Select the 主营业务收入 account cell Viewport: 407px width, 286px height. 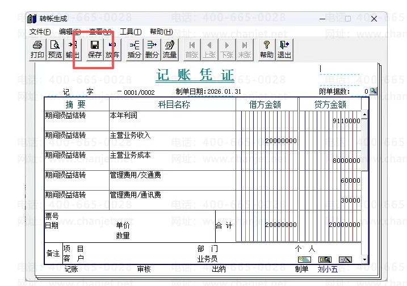(x=173, y=141)
